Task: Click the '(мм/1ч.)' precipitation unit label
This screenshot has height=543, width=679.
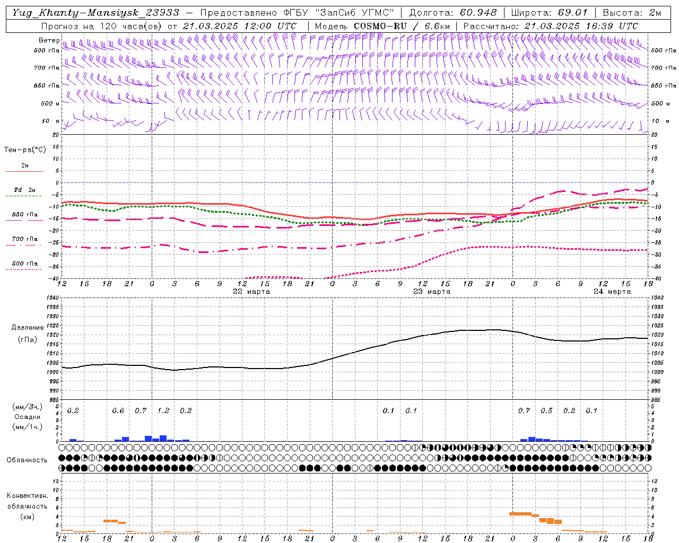Action: coord(28,427)
